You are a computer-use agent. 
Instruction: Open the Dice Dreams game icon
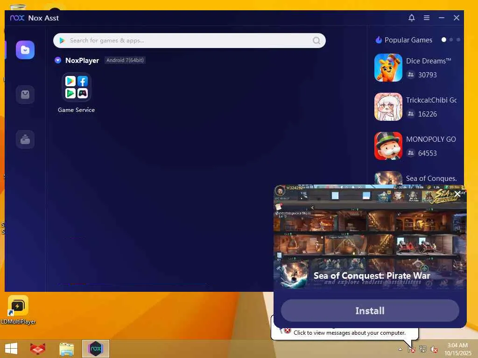388,68
